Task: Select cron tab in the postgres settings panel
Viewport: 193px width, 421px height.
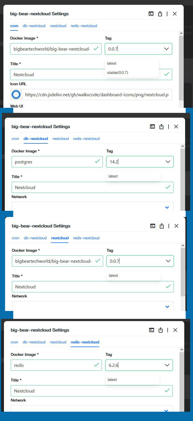Action: [x=15, y=139]
